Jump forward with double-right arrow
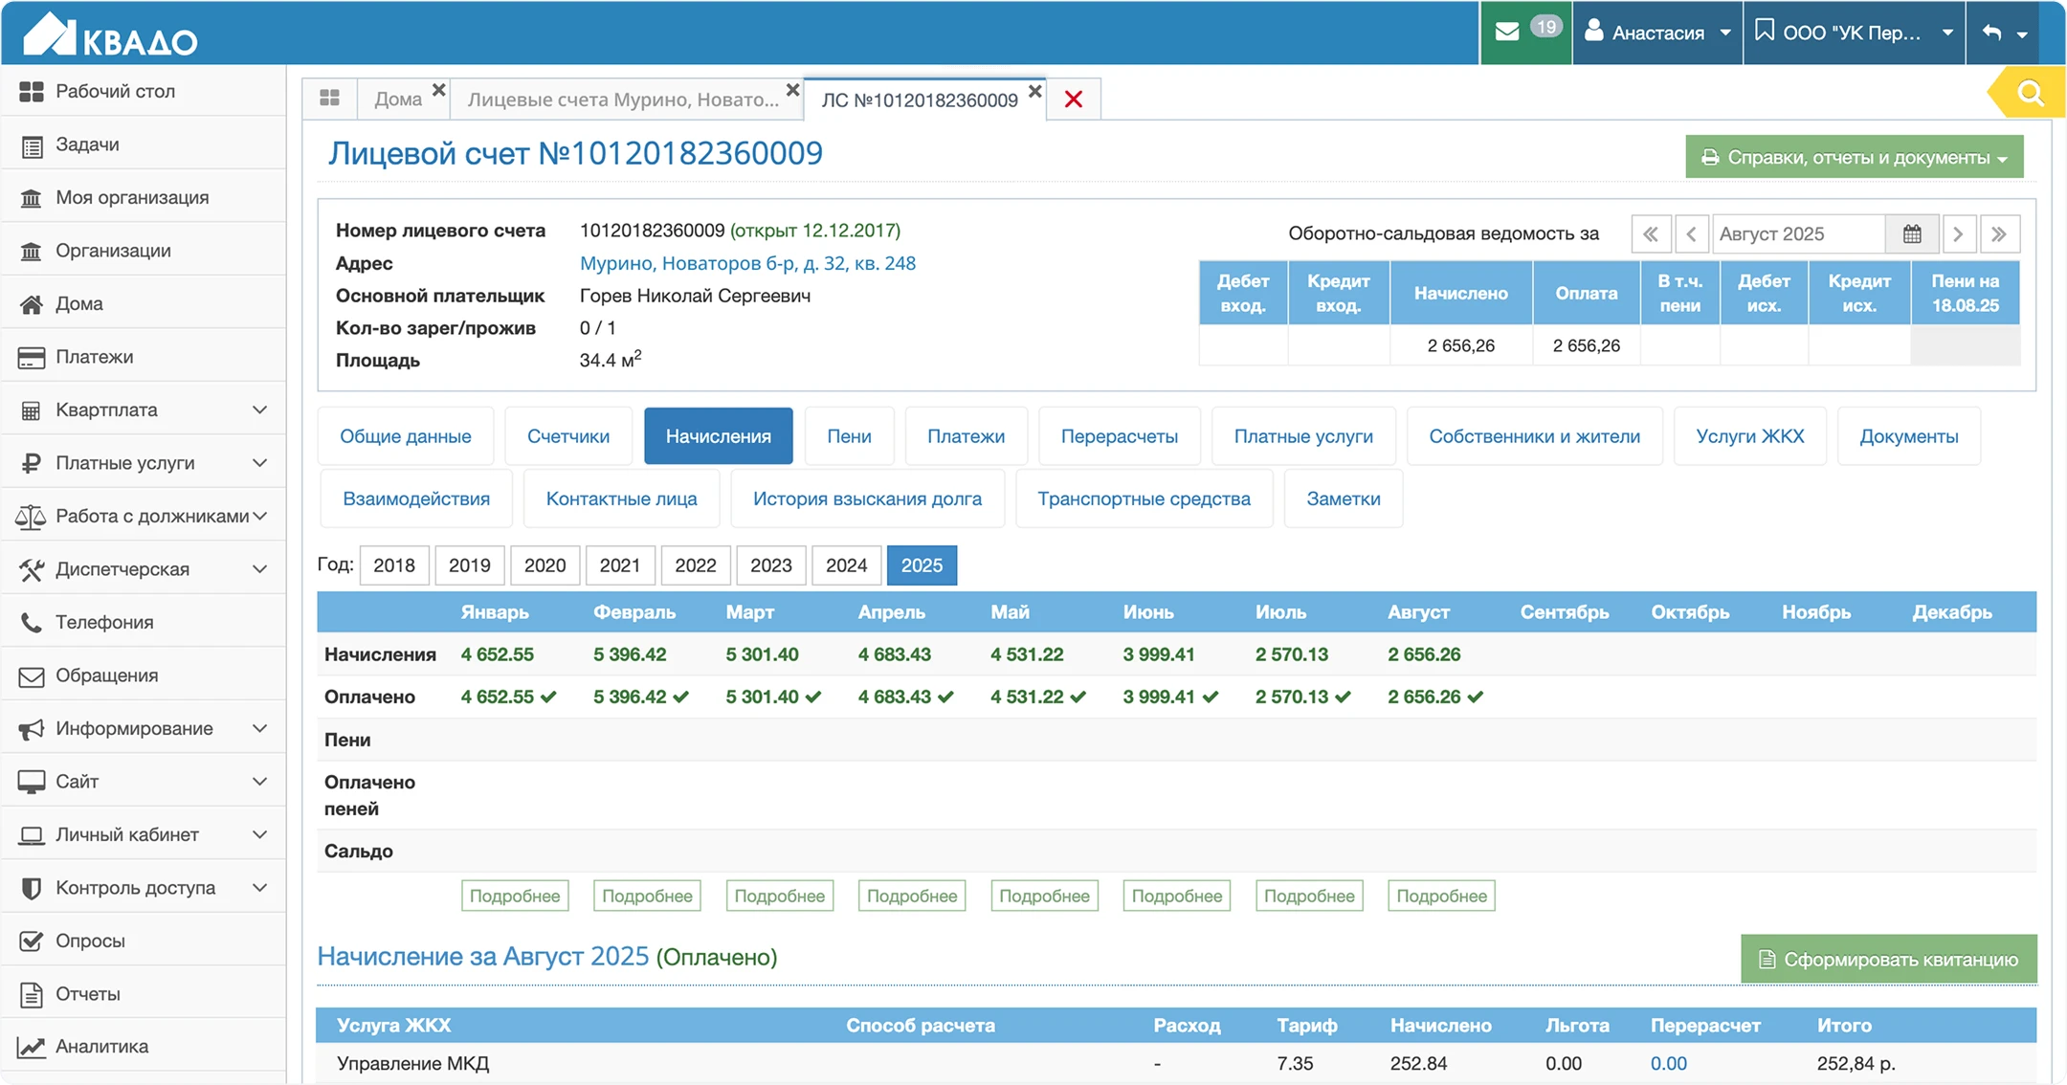Screen dimensions: 2067x1085 point(1999,234)
